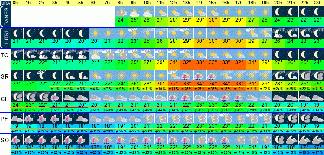This screenshot has width=324, height=155.
Task: Select the night storm icon for SO at 0h
Action: tap(17, 139)
